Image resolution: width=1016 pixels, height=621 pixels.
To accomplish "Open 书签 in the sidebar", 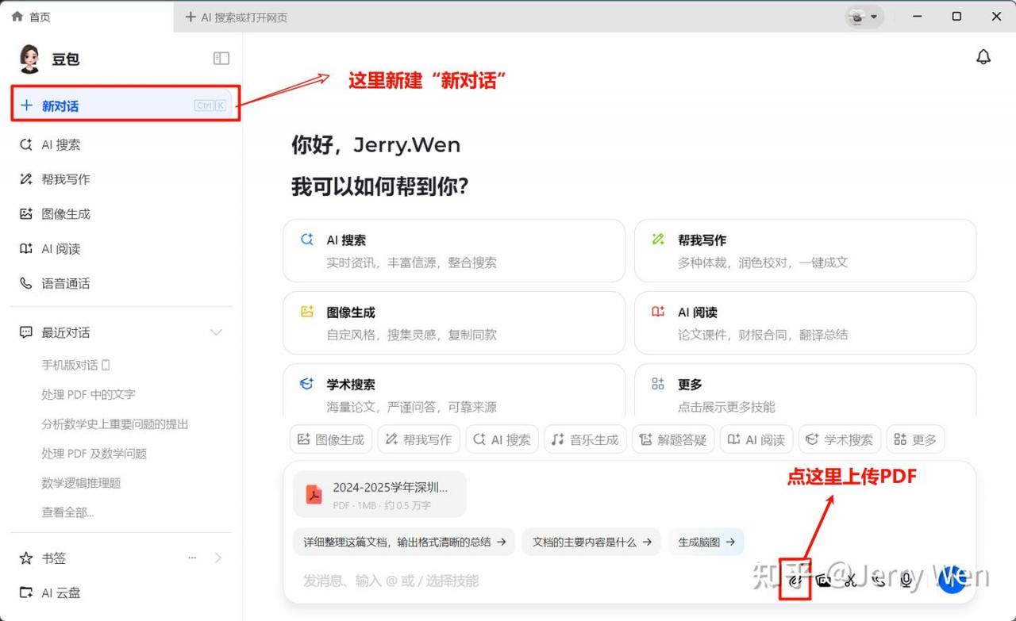I will pos(54,558).
